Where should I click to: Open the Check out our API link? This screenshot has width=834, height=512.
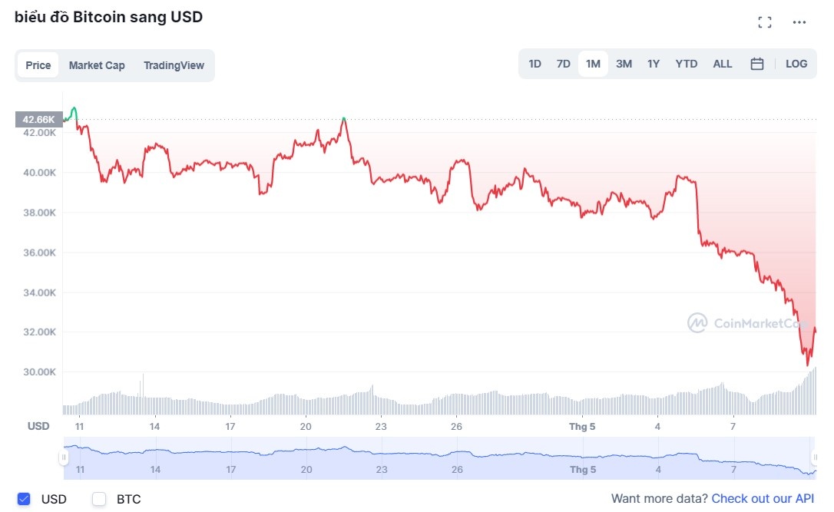tap(762, 499)
